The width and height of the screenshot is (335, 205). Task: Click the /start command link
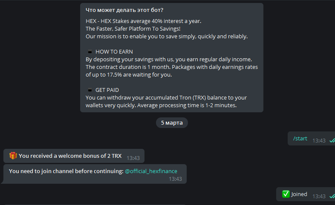pos(300,139)
